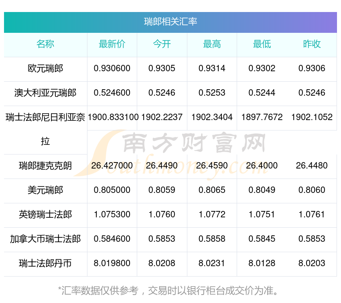Screen dimensions: 341x303
Task: Click the 欧元瑞郎 row name
Action: click(x=45, y=68)
